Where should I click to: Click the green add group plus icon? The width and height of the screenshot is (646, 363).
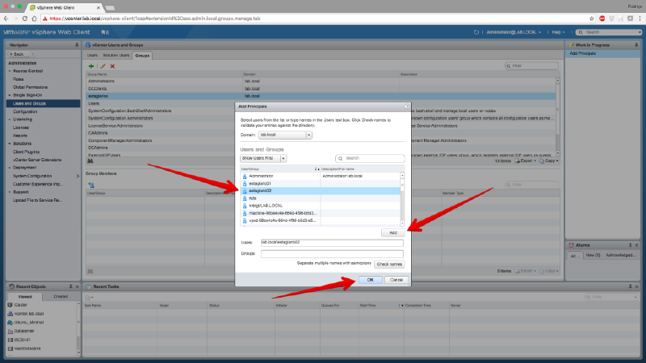(91, 66)
